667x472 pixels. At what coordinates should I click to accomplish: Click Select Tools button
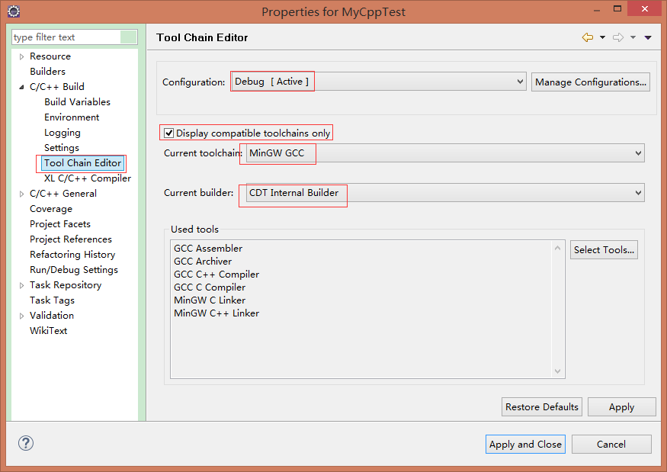[x=604, y=250]
